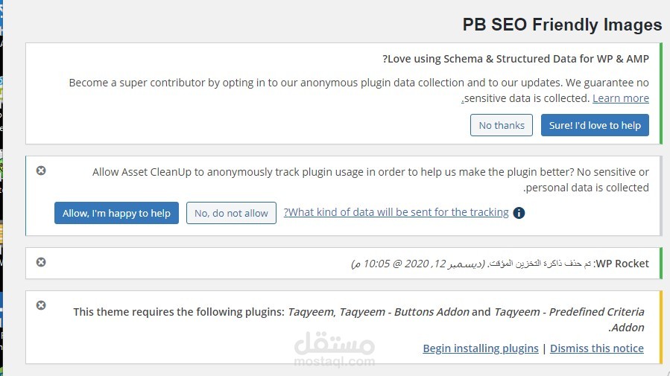Image resolution: width=670 pixels, height=376 pixels.
Task: Click the "Love using Schema & Structured Data" title
Action: pos(516,59)
